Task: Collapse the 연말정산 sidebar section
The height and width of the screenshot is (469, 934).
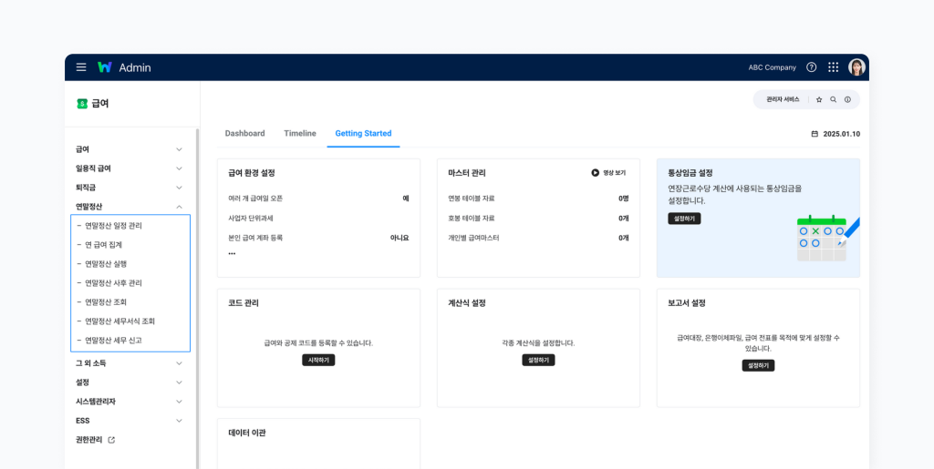Action: coord(179,207)
